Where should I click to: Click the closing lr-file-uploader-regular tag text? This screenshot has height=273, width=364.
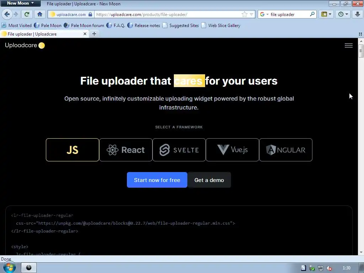click(x=44, y=231)
